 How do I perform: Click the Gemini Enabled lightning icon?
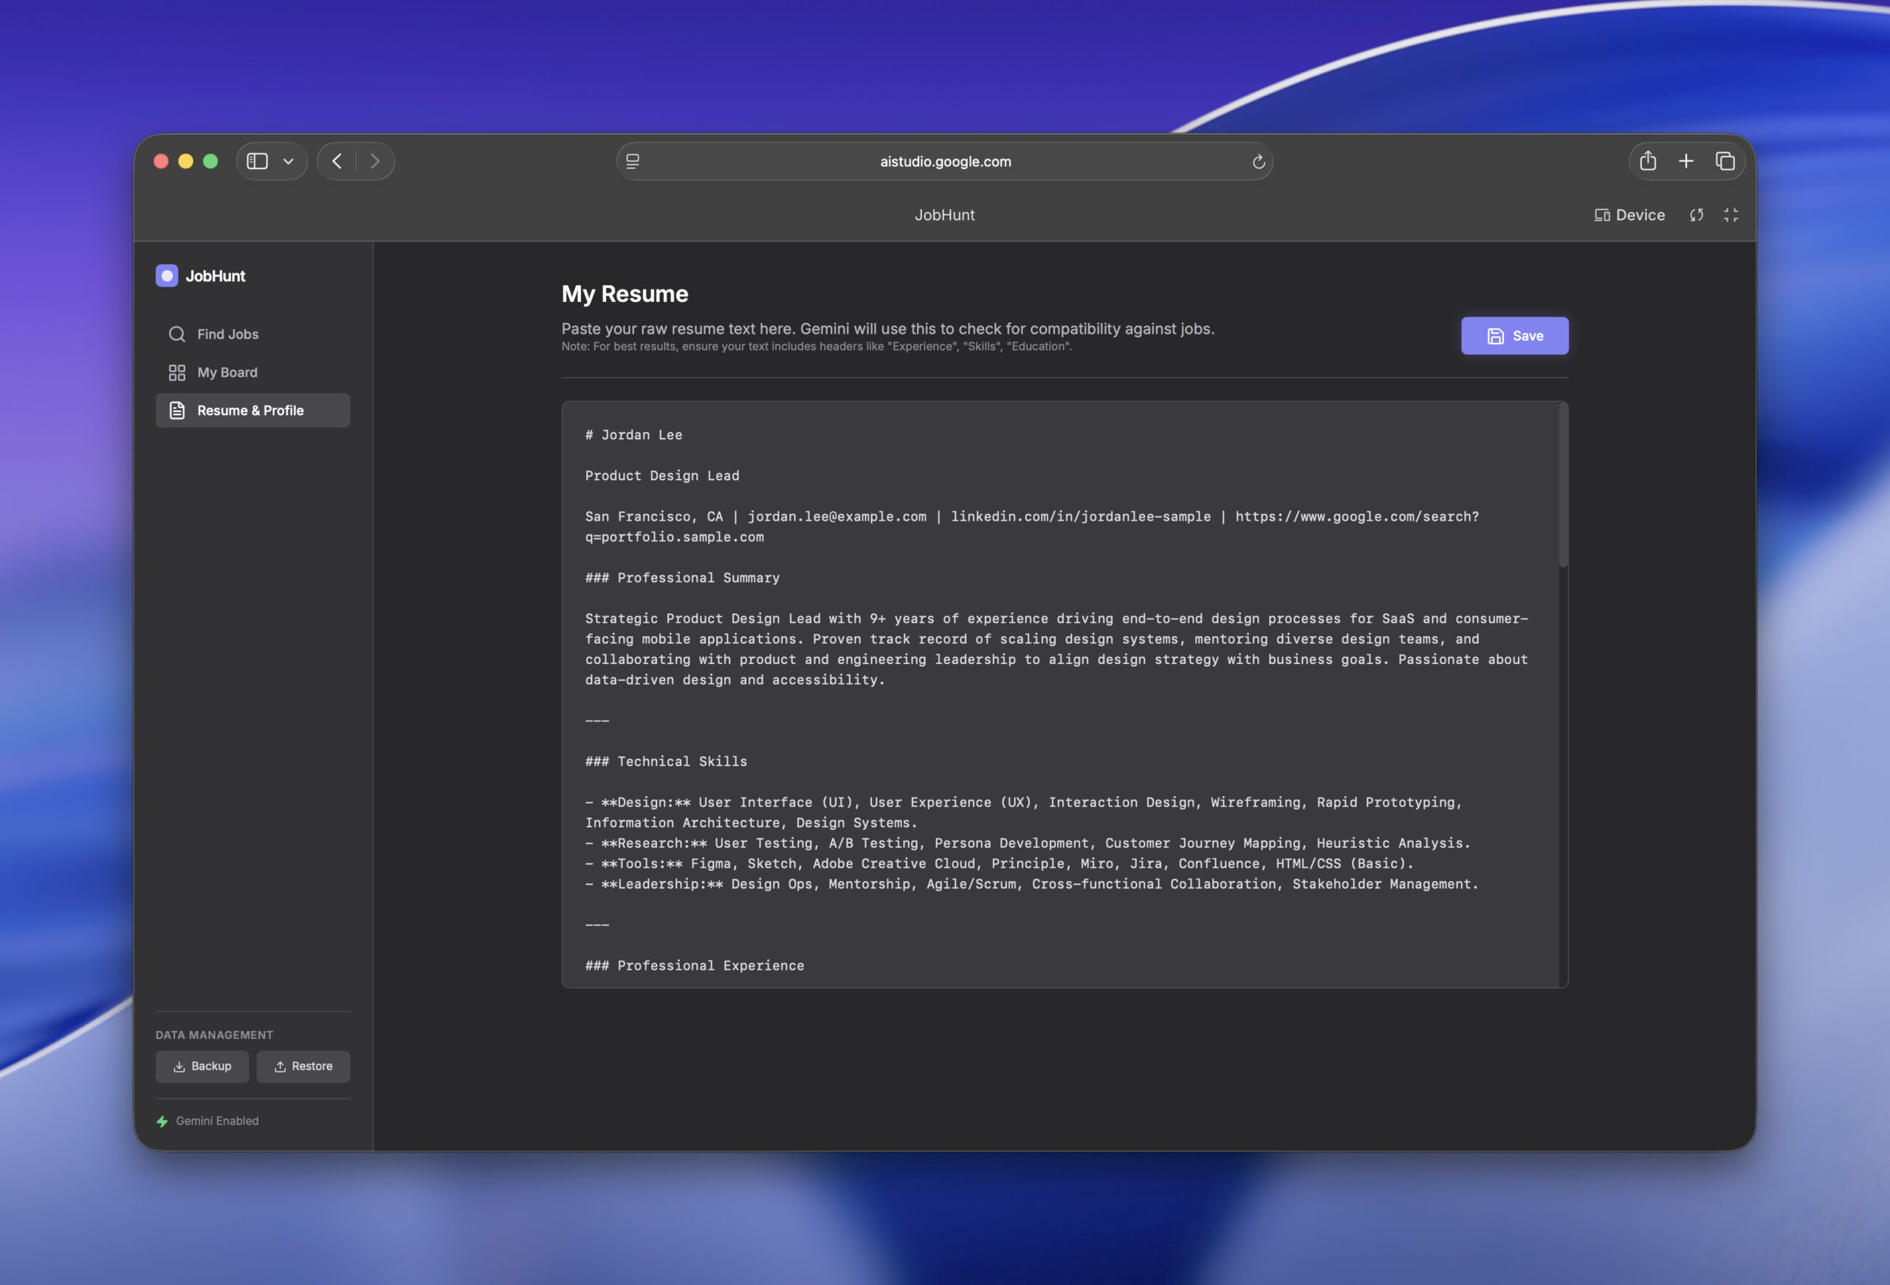162,1121
